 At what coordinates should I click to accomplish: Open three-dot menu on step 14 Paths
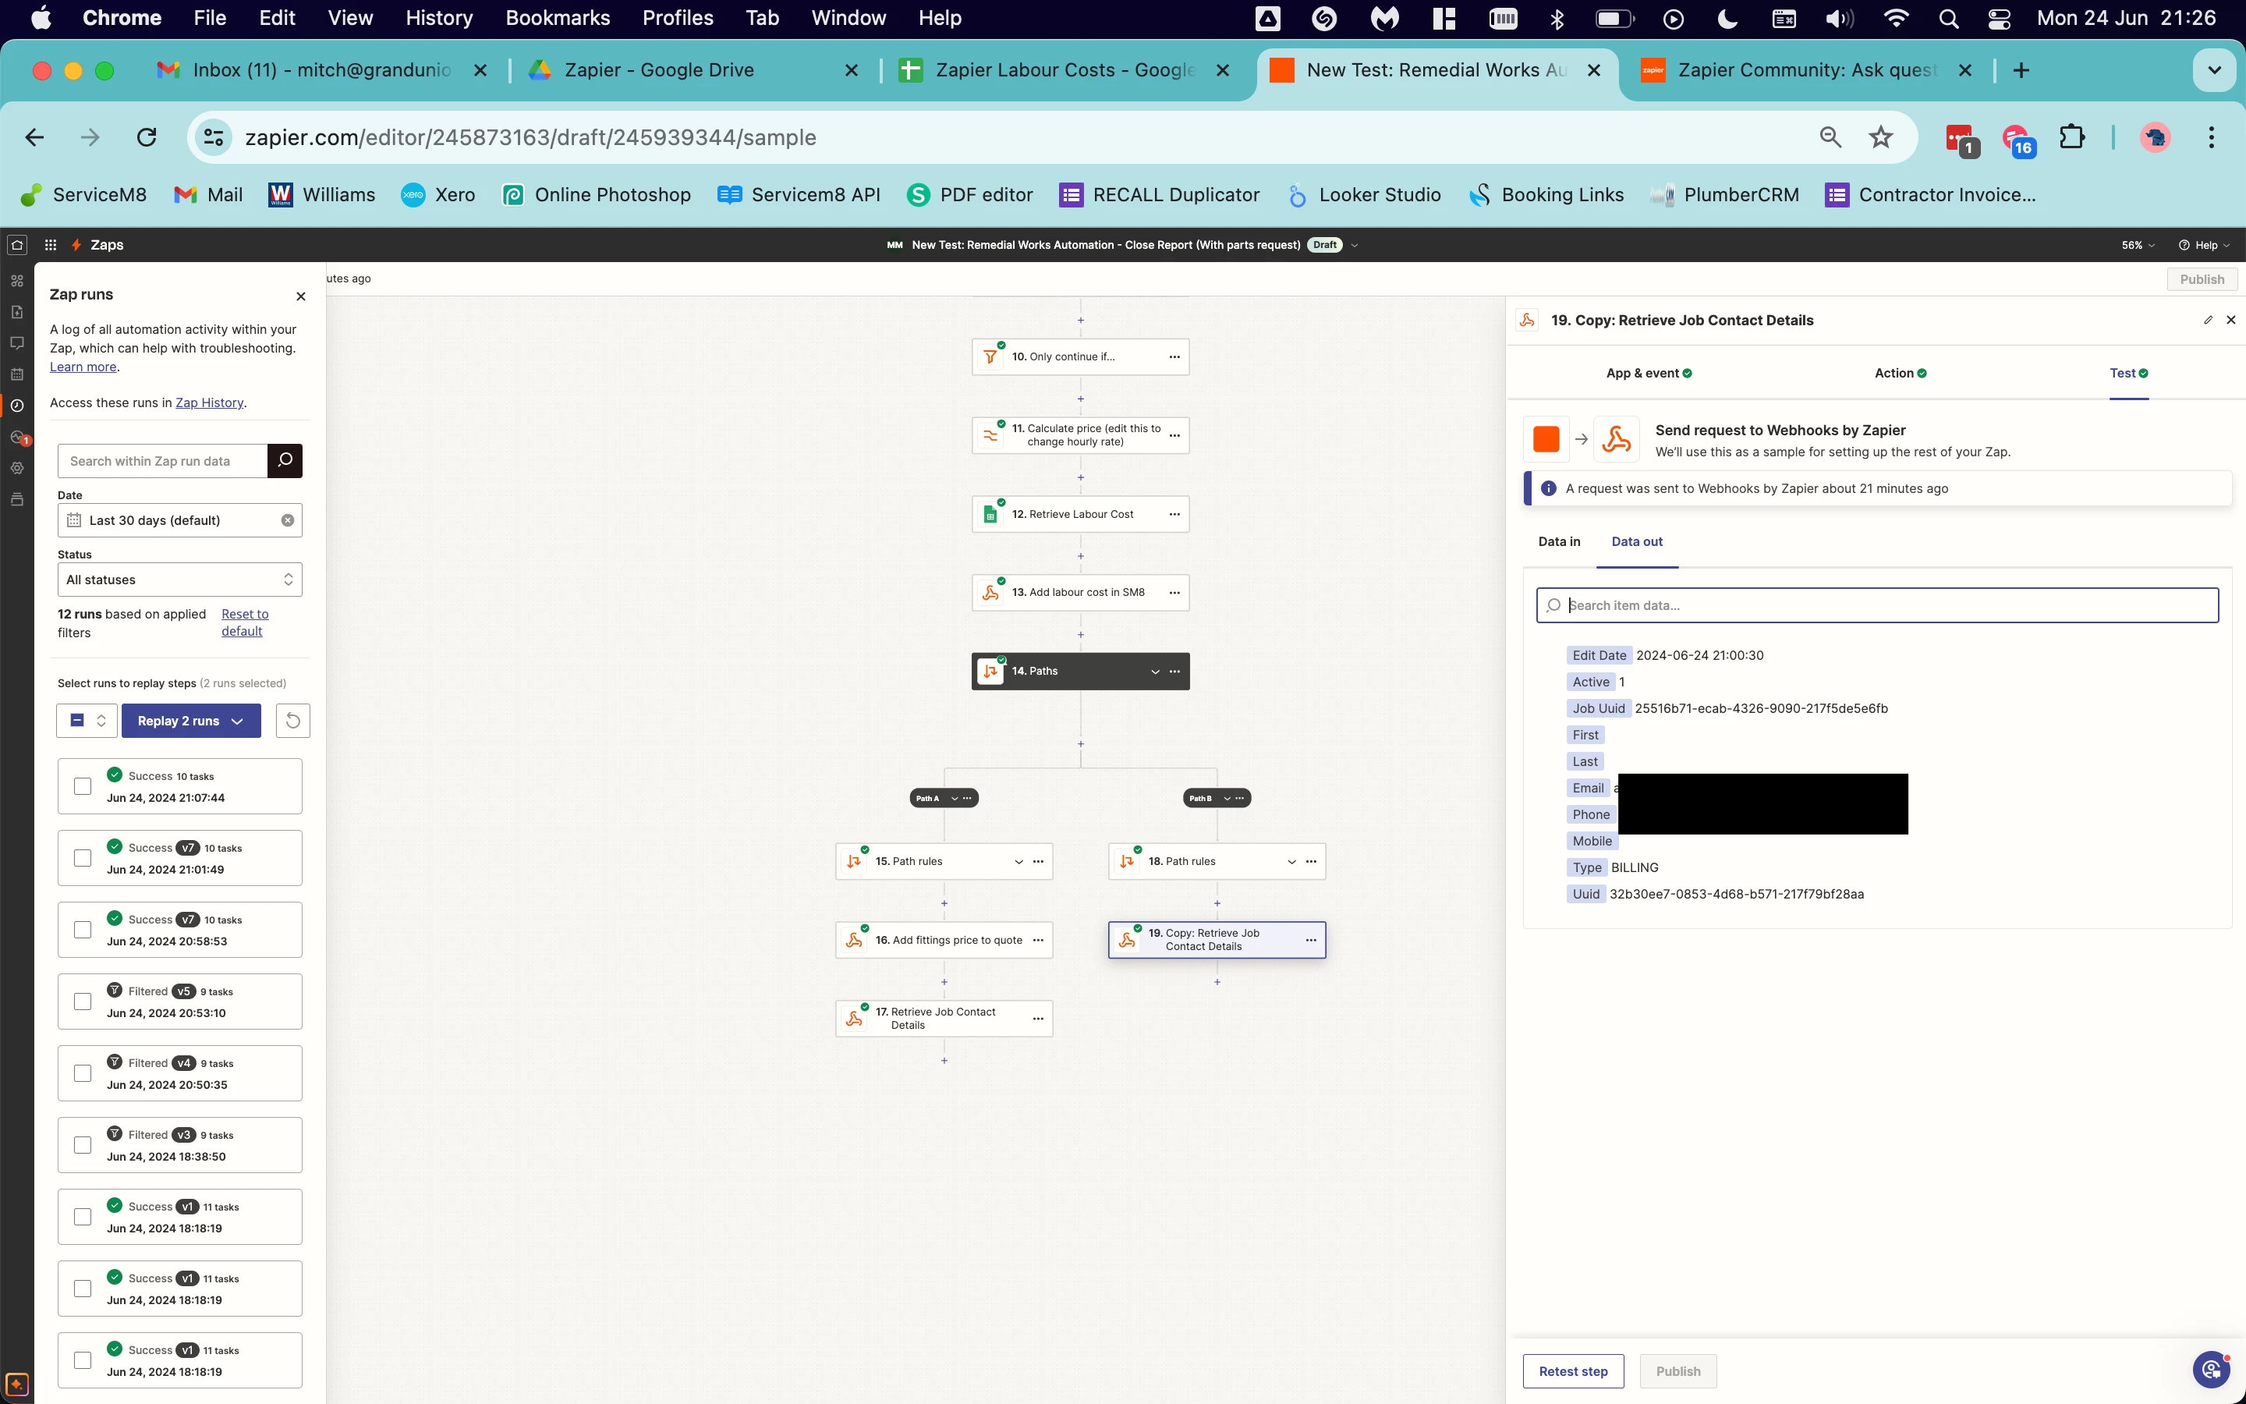pos(1175,671)
